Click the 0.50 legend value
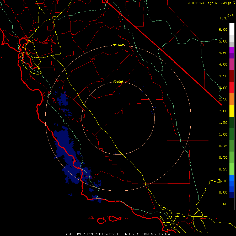236x236 pixels. [223, 158]
